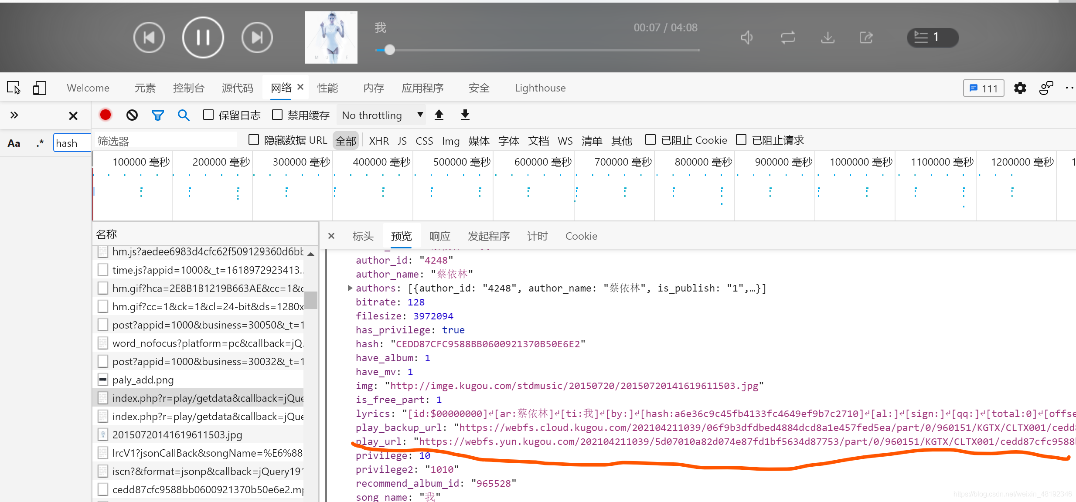Click the feedback person icon
Screen dimensions: 1076x502
1046,88
